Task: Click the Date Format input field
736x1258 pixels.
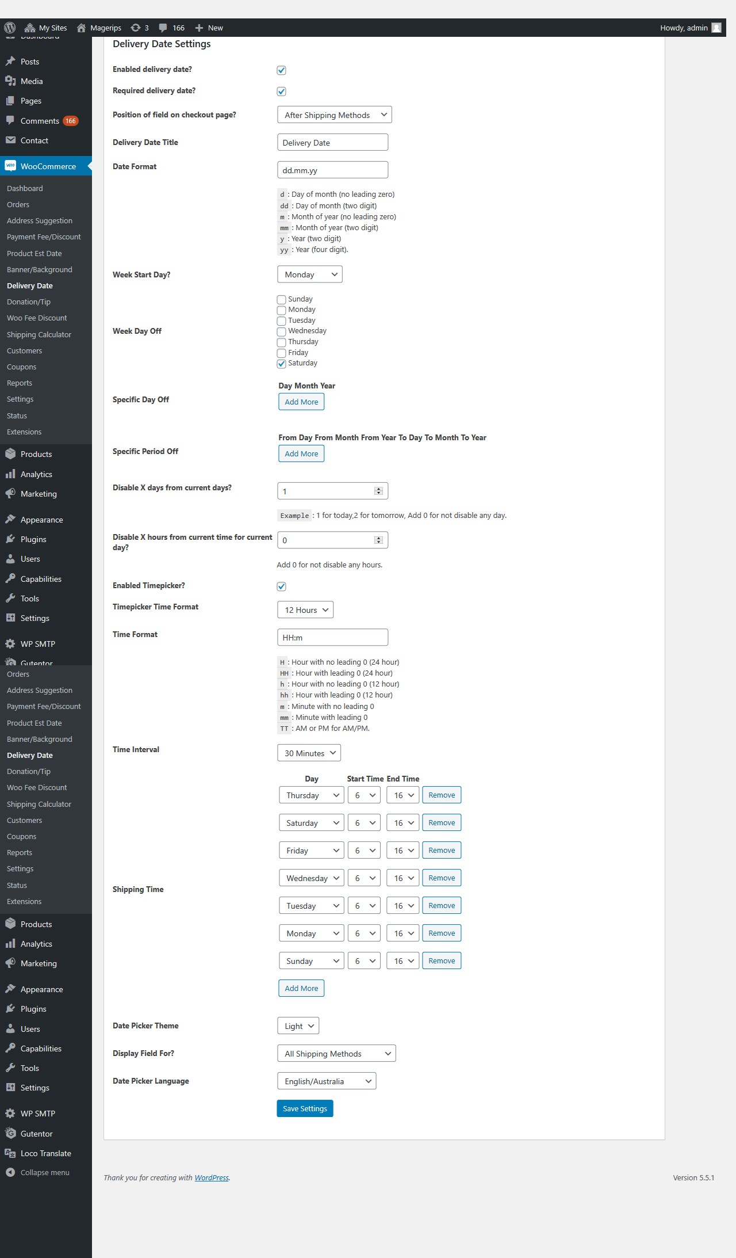Action: [332, 170]
